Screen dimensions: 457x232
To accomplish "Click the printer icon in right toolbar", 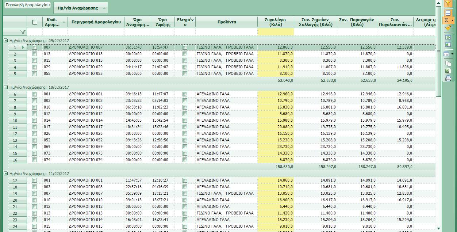I will pos(448,78).
